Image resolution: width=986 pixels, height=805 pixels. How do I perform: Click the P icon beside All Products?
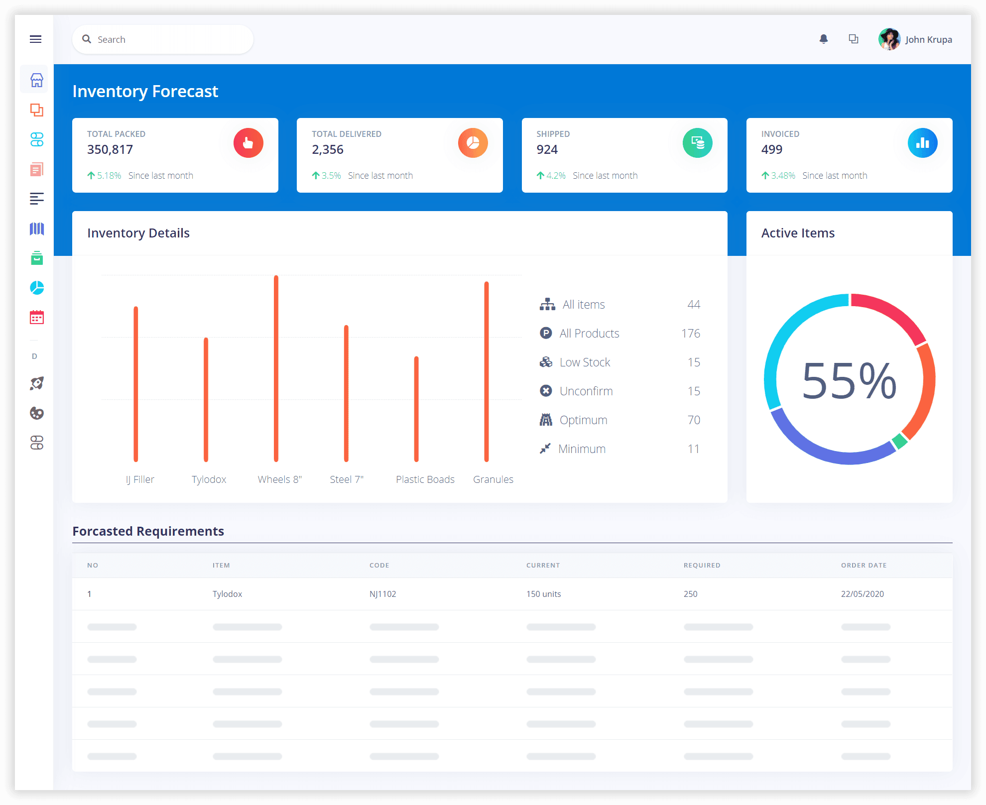[546, 333]
